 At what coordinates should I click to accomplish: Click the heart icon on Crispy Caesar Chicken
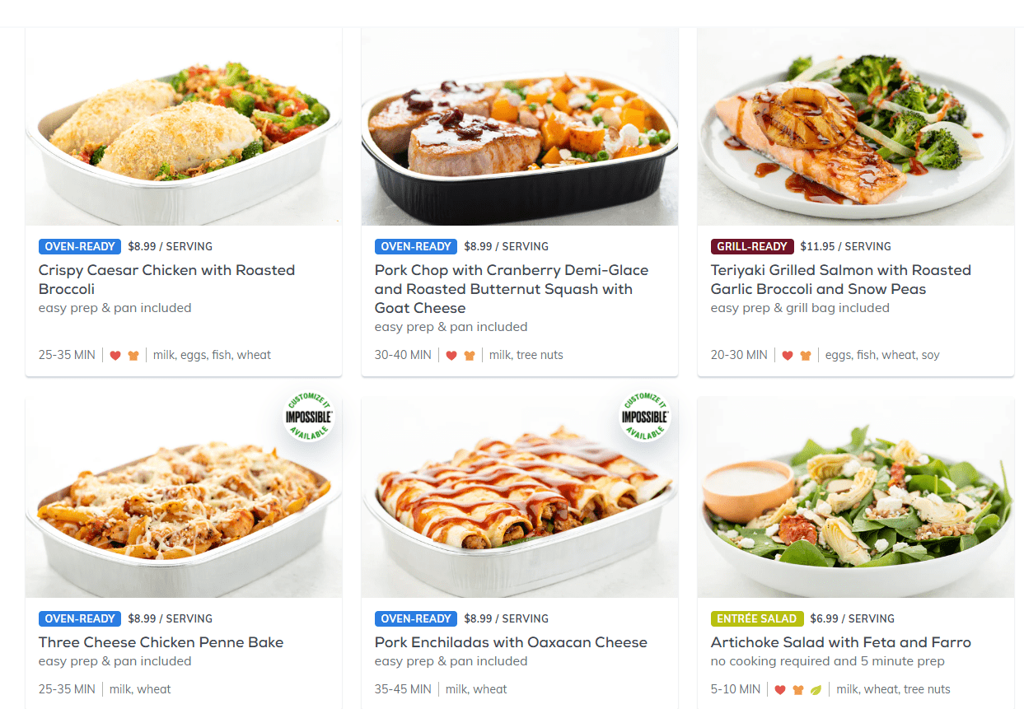(x=115, y=356)
